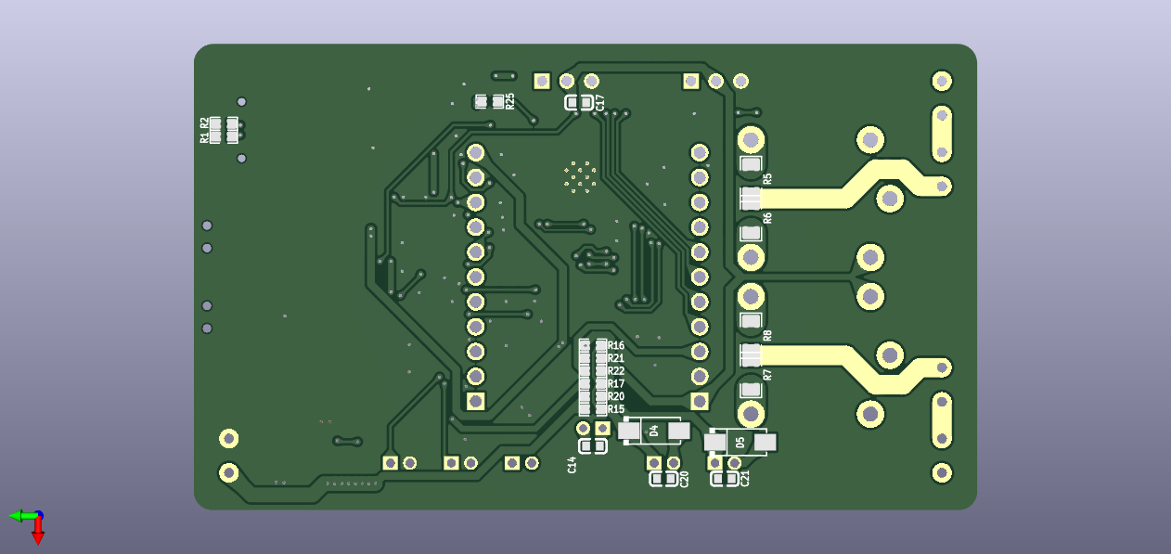
Task: Select capacitor C21 footprint
Action: (x=724, y=479)
